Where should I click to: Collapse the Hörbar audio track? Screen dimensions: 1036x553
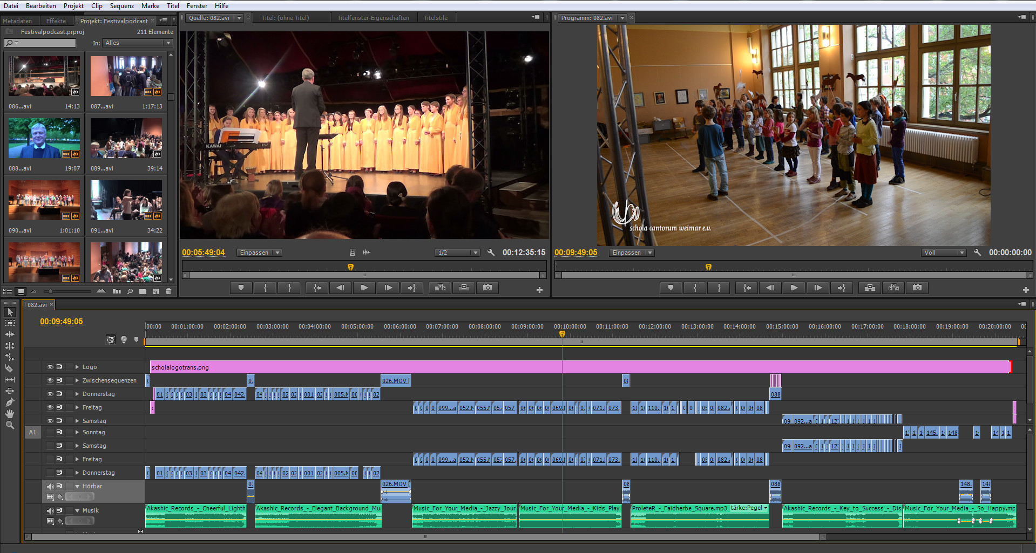click(x=77, y=486)
